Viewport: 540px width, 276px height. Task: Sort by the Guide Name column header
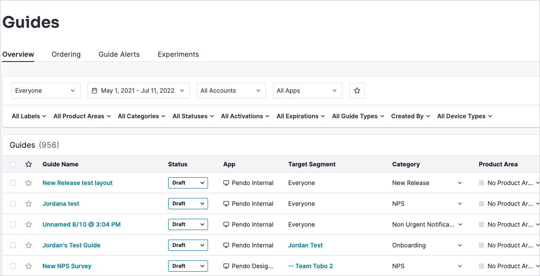pyautogui.click(x=60, y=164)
